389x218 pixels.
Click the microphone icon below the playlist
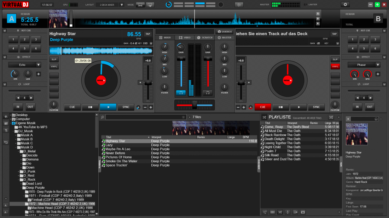click(x=288, y=212)
